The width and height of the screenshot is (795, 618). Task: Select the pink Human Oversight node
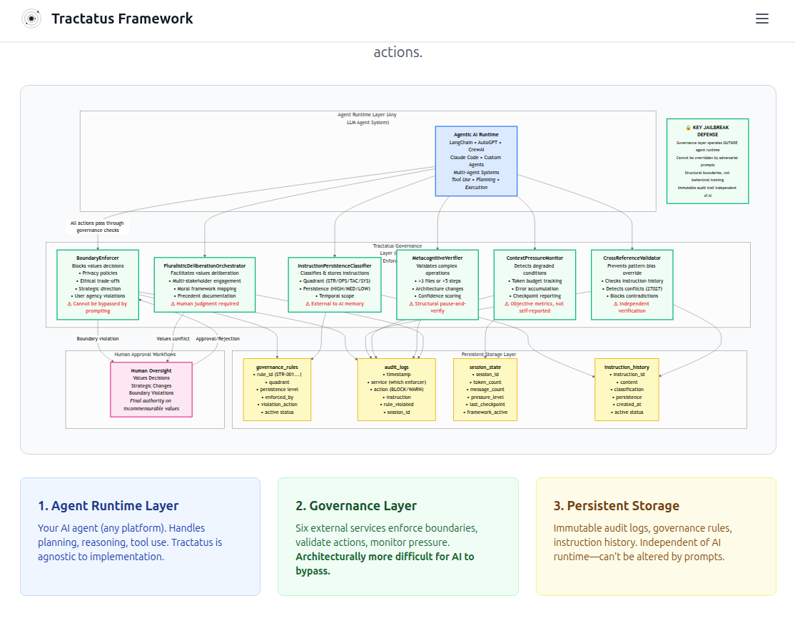point(151,390)
